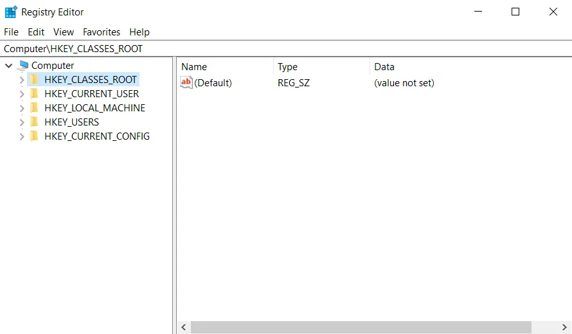Click the Computer icon in the tree
This screenshot has width=572, height=334.
pos(24,66)
